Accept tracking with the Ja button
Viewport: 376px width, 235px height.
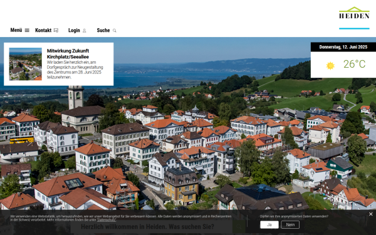(x=269, y=225)
